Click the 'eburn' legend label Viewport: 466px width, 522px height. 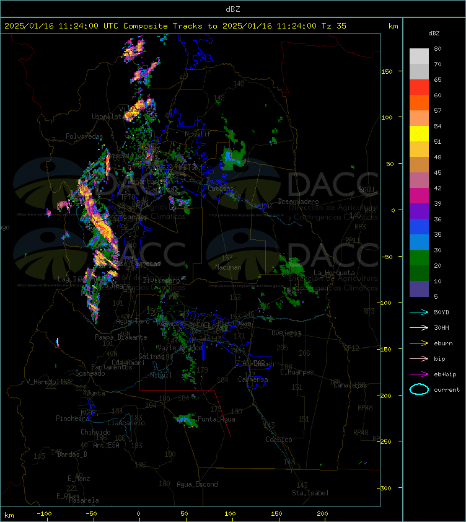(443, 343)
